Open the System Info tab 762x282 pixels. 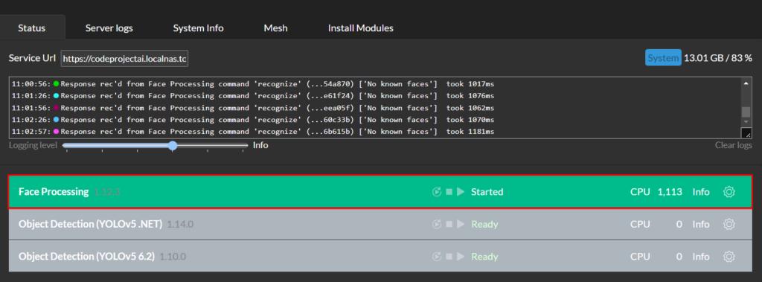(198, 28)
